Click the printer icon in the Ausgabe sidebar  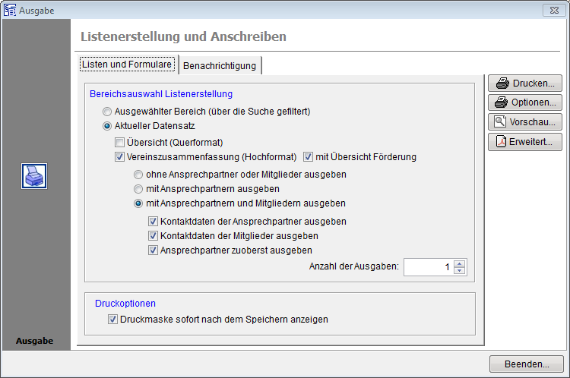tap(35, 175)
